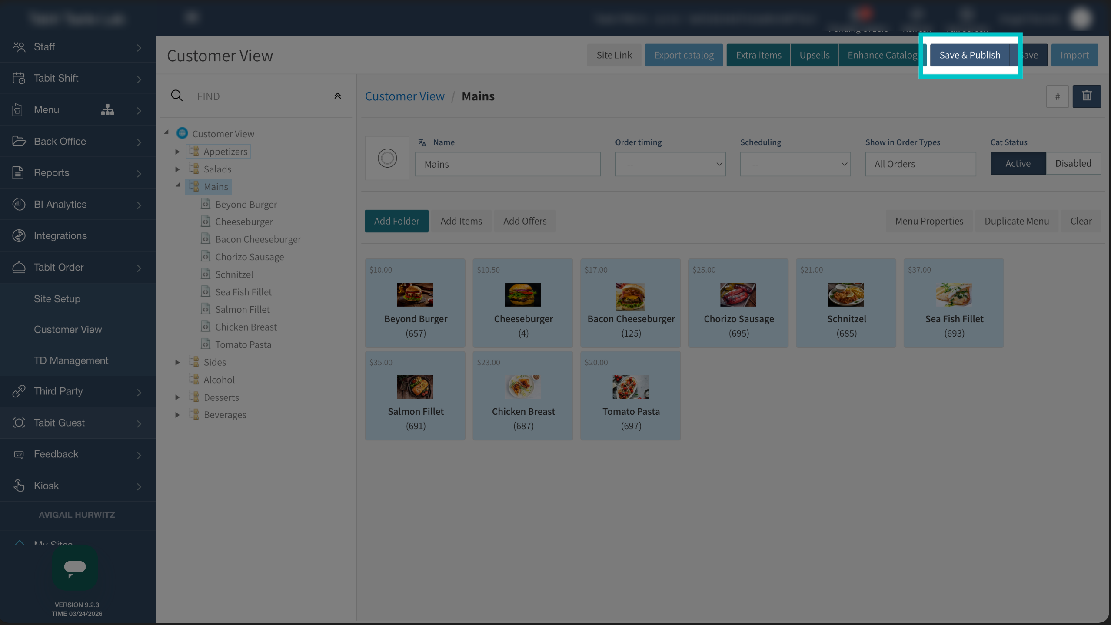Open Site Setup submenu item
This screenshot has width=1111, height=625.
pyautogui.click(x=57, y=299)
